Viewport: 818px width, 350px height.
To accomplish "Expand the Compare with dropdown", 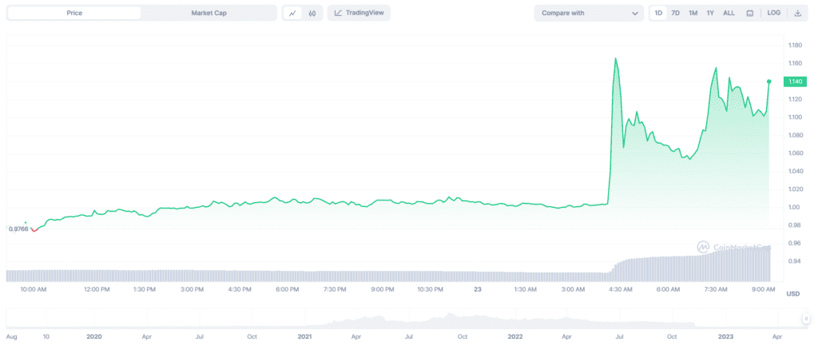I will (589, 13).
